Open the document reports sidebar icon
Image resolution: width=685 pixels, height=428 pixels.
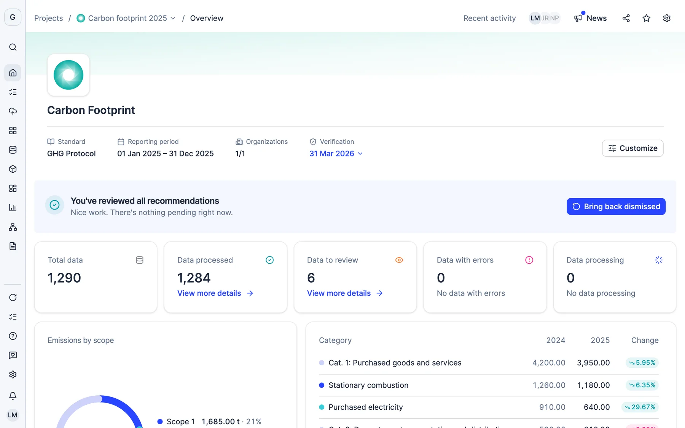point(13,246)
